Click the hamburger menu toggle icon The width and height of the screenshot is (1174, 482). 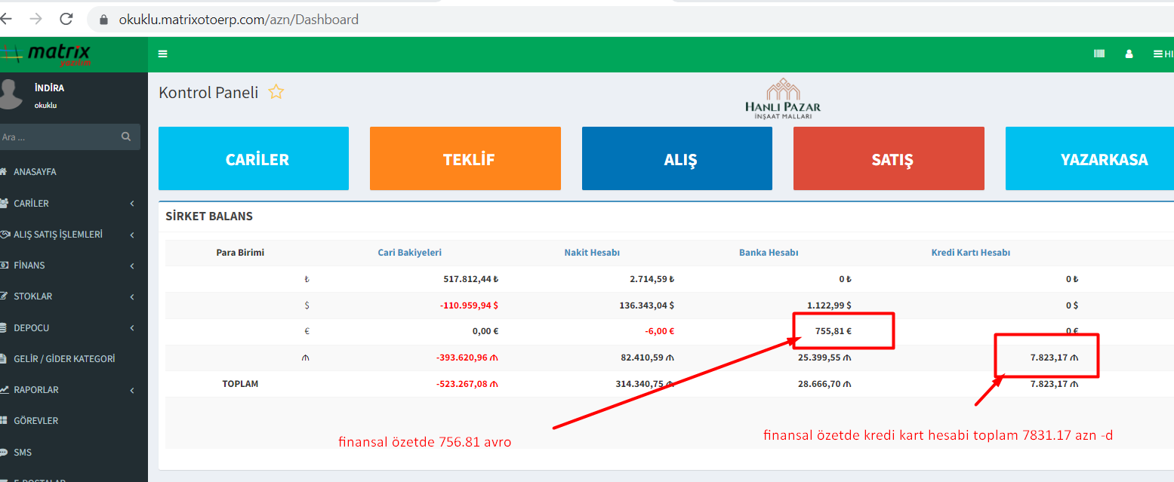click(163, 54)
